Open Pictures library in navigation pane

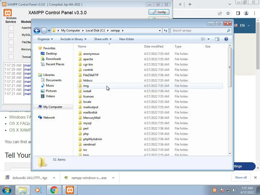(x=51, y=91)
